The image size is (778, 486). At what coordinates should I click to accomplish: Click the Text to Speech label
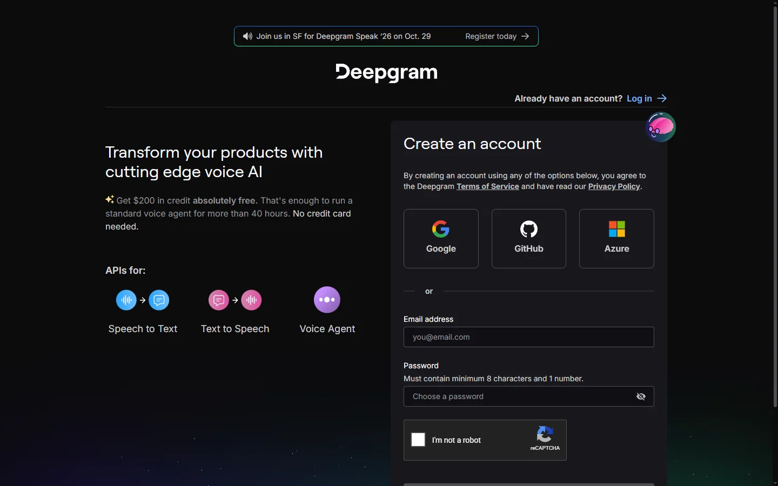(235, 329)
